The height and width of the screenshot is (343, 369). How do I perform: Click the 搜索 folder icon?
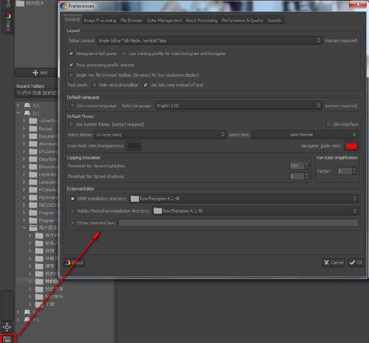tap(39, 266)
